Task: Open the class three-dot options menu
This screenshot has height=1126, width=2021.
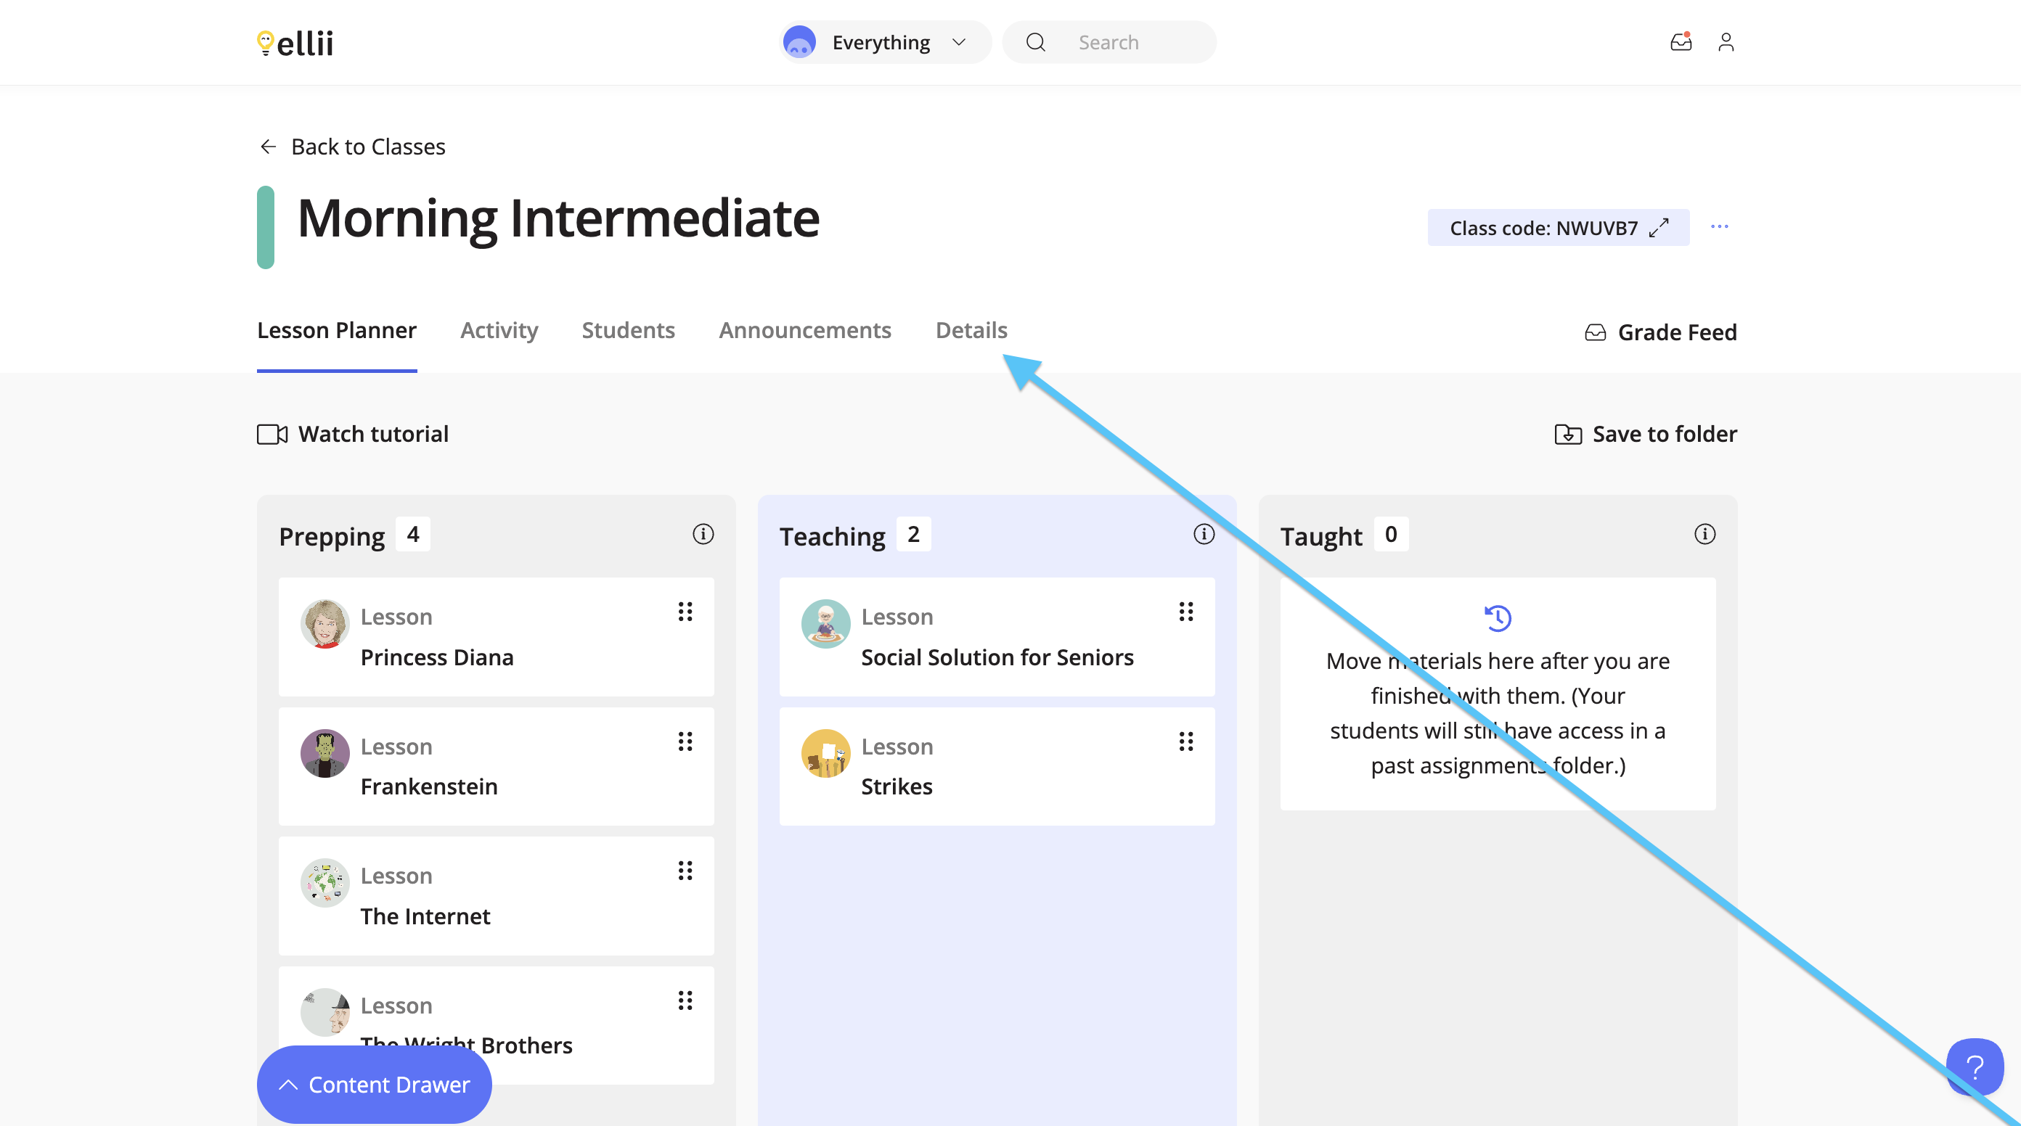Action: point(1720,226)
